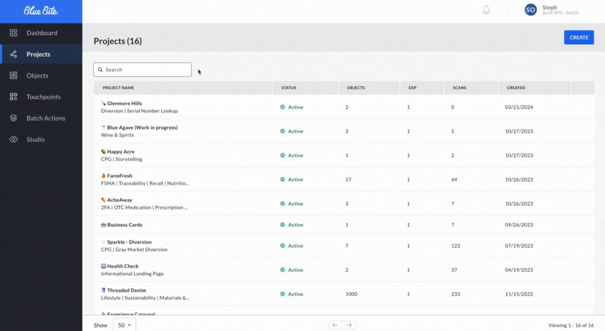Click the Studio eye icon
Image resolution: width=605 pixels, height=331 pixels.
tap(13, 139)
